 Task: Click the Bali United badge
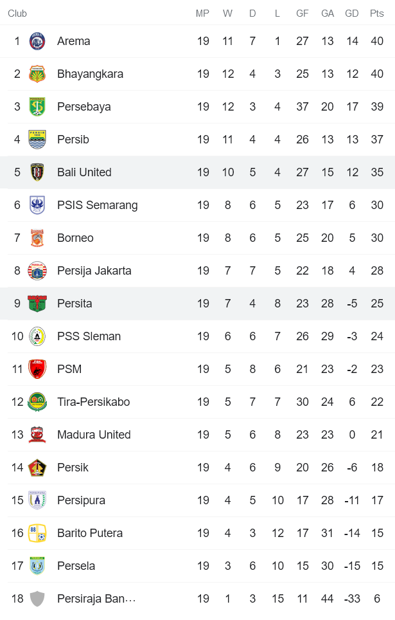[x=38, y=172]
